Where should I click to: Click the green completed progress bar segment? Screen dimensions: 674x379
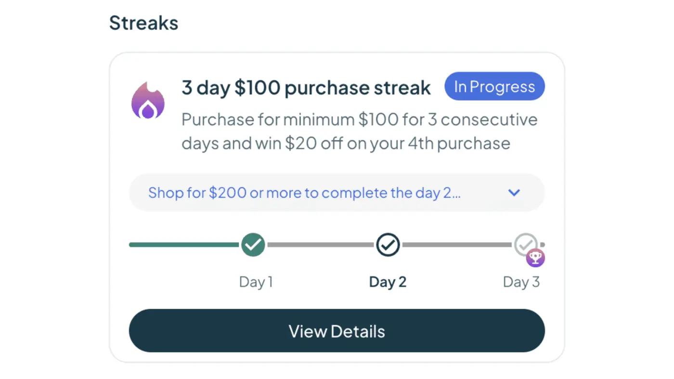tap(184, 245)
